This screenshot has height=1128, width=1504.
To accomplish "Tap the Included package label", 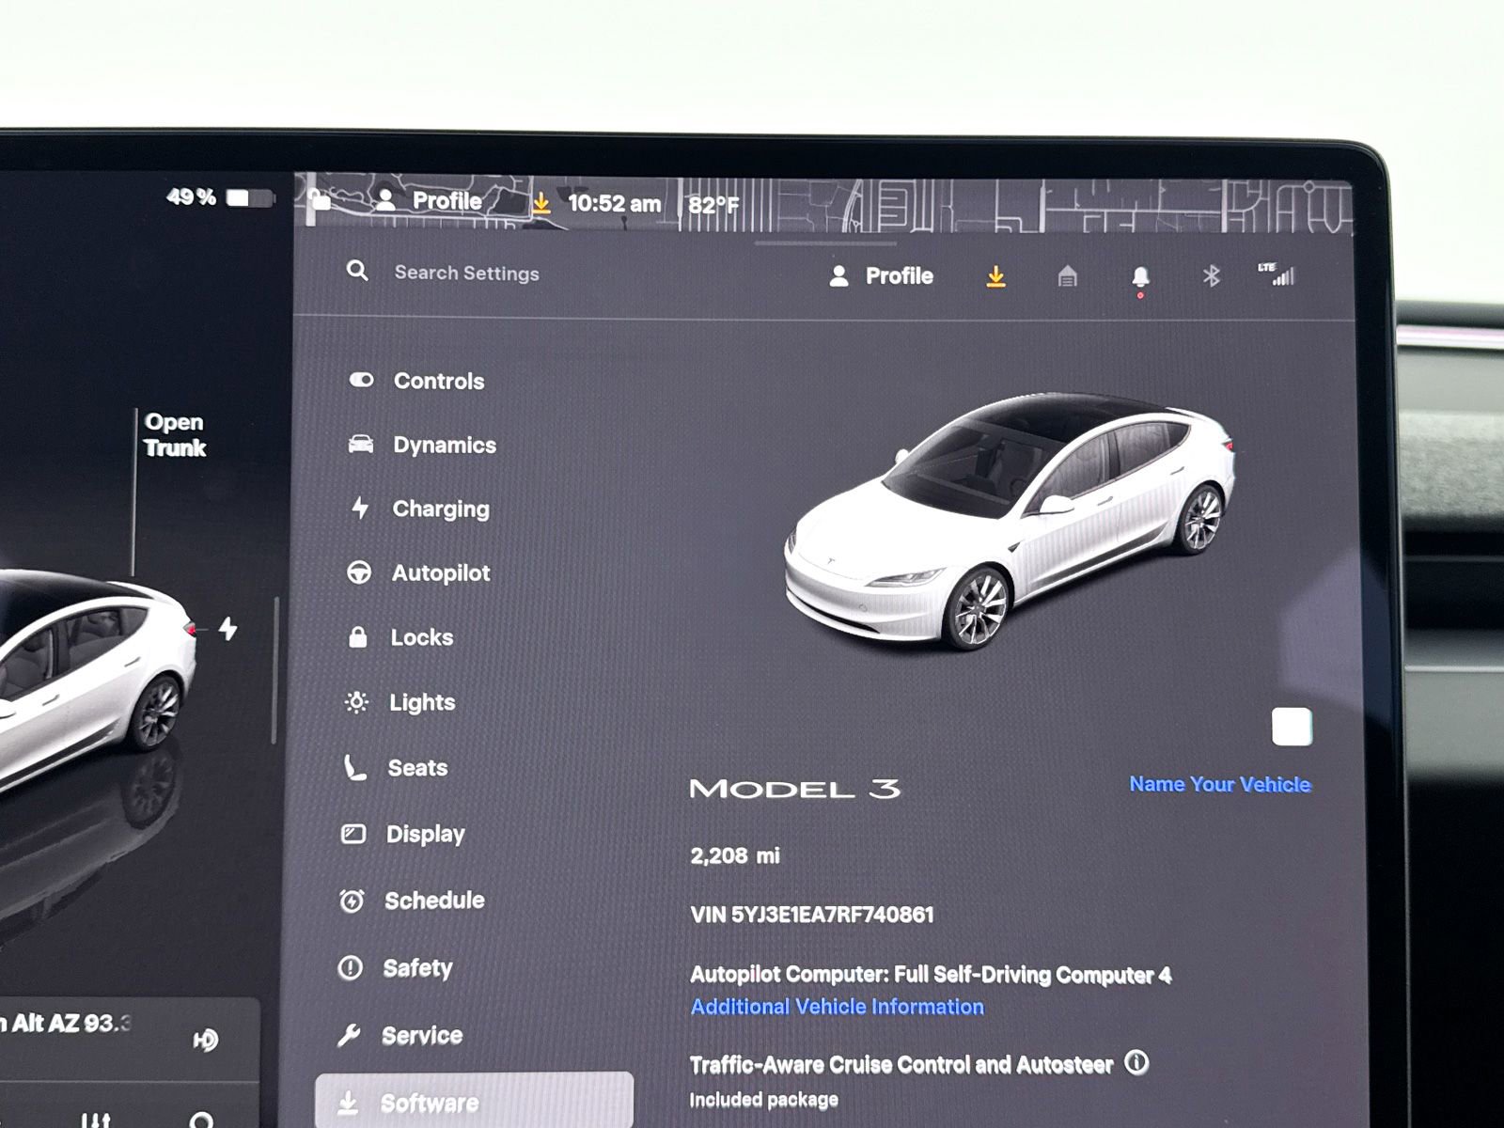I will pyautogui.click(x=763, y=1099).
